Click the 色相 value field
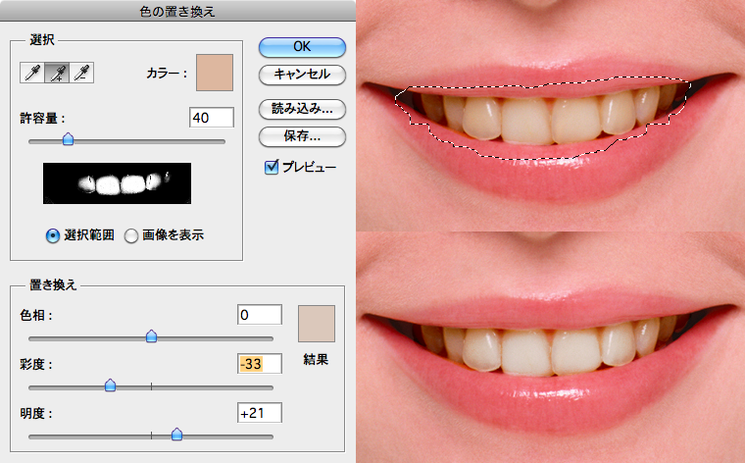Viewport: 745px width, 463px height. point(260,315)
